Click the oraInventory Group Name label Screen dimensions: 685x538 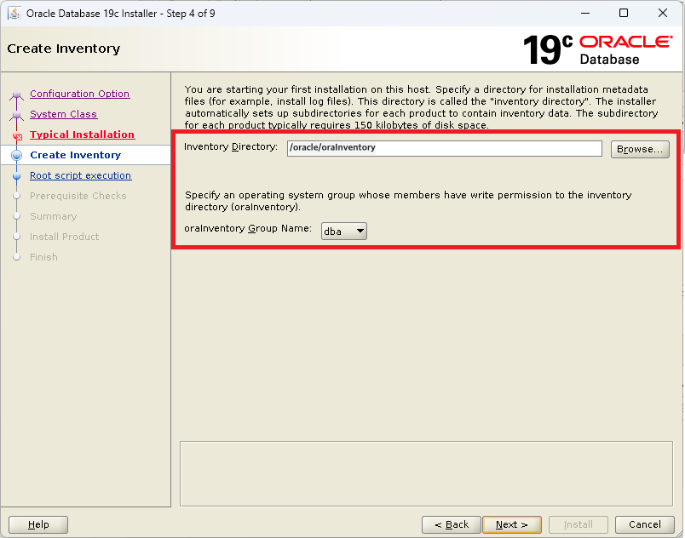pyautogui.click(x=248, y=228)
